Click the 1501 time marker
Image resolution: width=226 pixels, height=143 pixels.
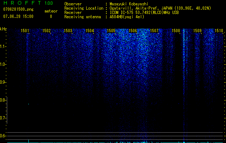coord(25,30)
